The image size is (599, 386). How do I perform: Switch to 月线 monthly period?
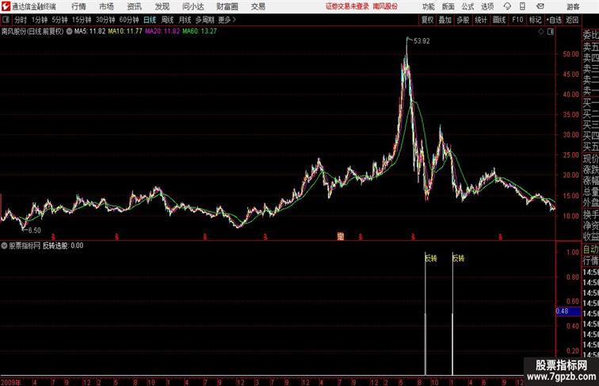(x=185, y=20)
